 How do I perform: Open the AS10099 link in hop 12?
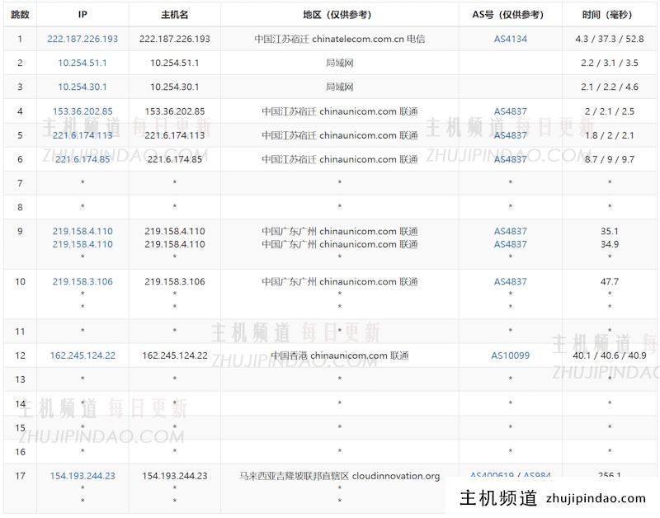point(510,356)
